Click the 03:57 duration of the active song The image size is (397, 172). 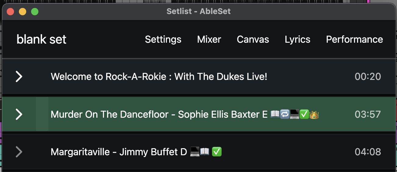368,114
